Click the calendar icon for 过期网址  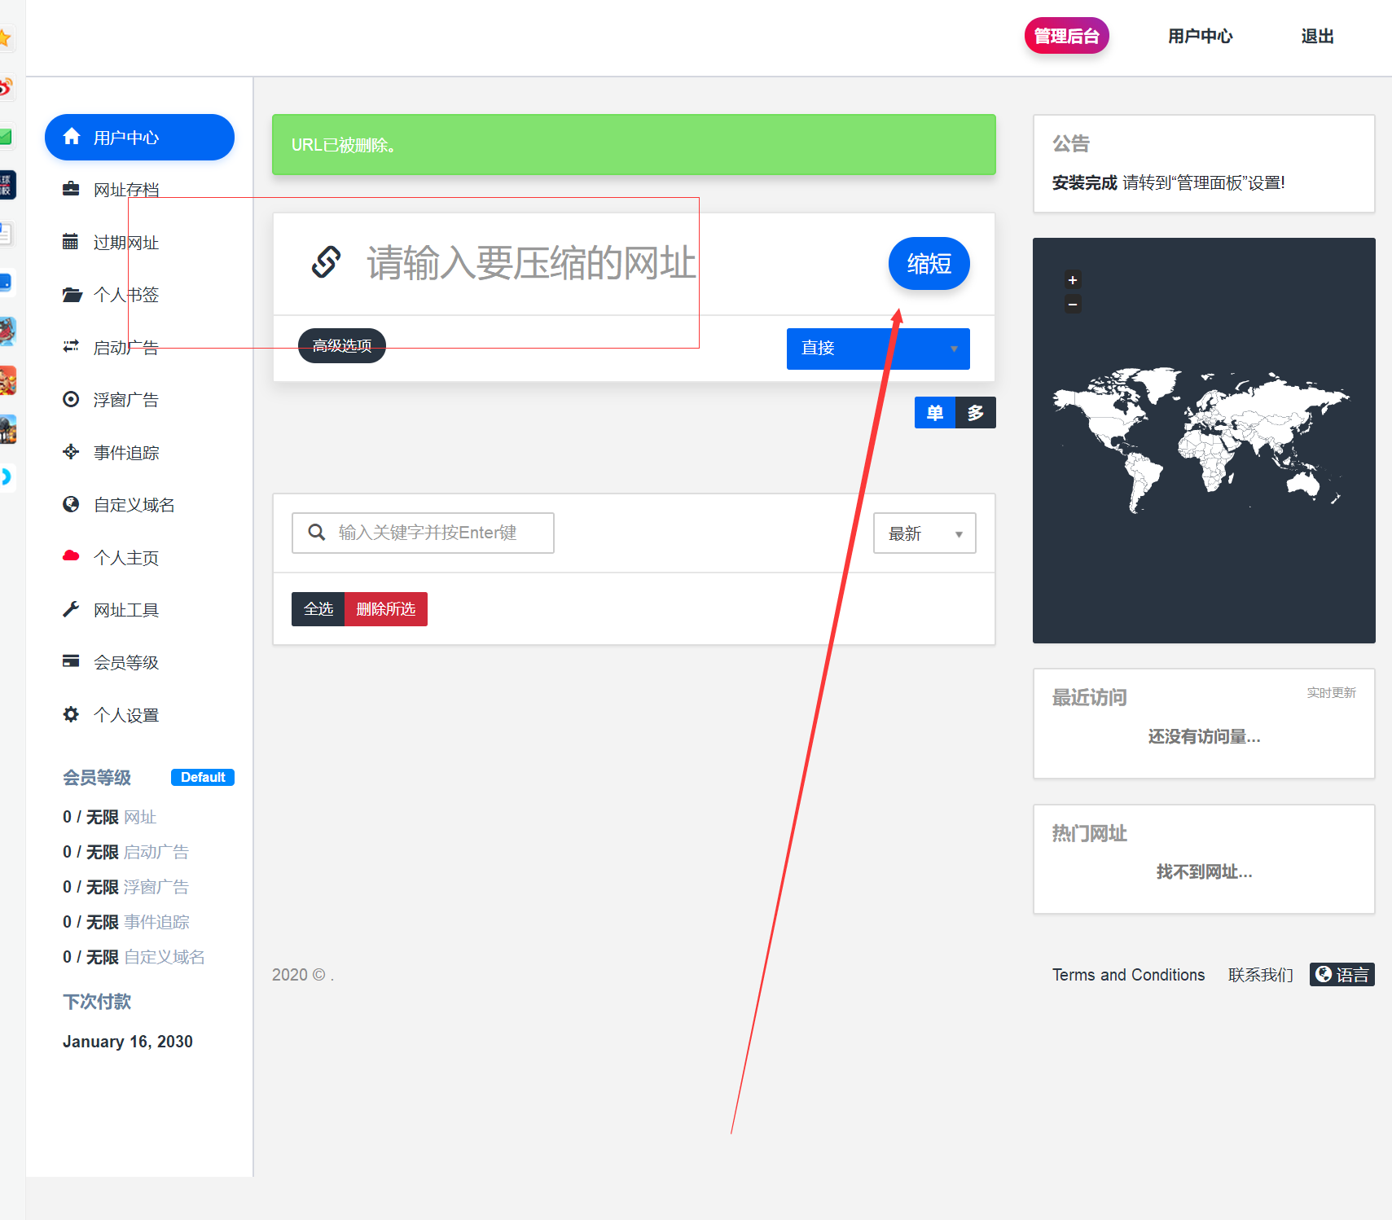pos(71,242)
